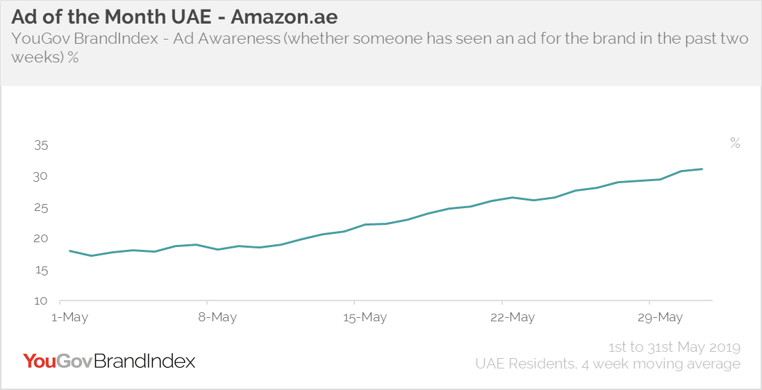762x390 pixels.
Task: Select the 8-May x-axis label
Action: point(217,318)
